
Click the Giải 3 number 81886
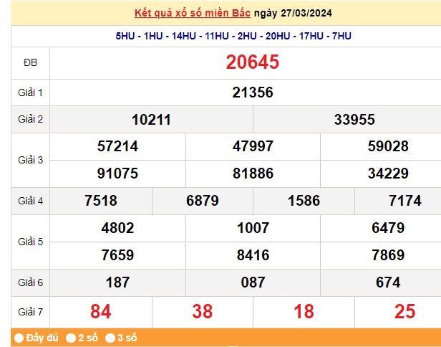[252, 173]
